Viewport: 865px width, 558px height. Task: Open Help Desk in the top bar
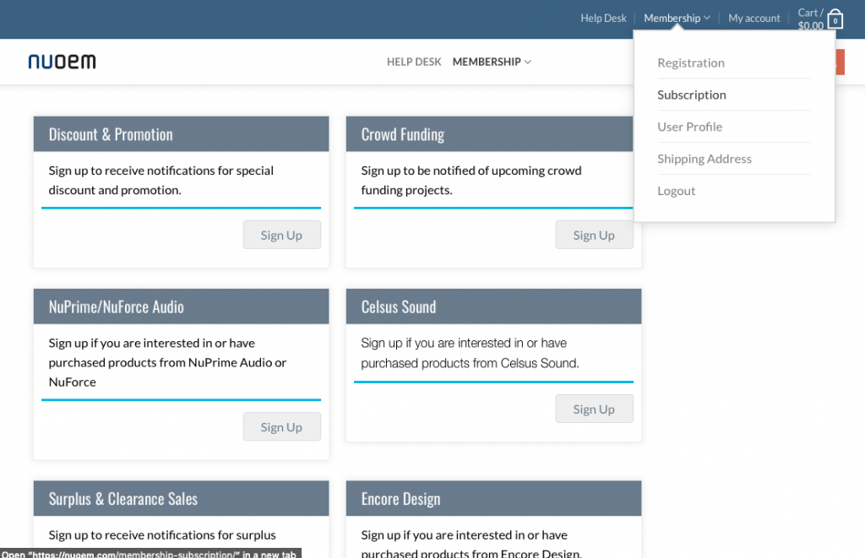point(603,19)
